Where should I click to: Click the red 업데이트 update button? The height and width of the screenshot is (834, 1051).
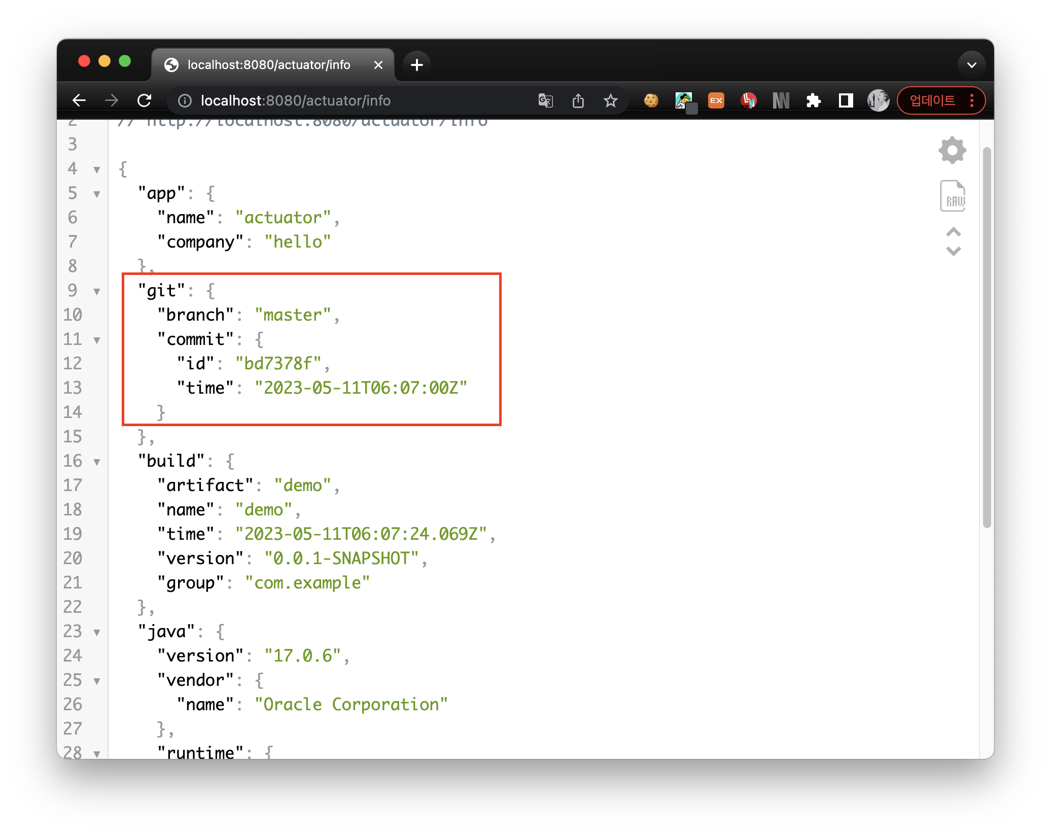[932, 100]
